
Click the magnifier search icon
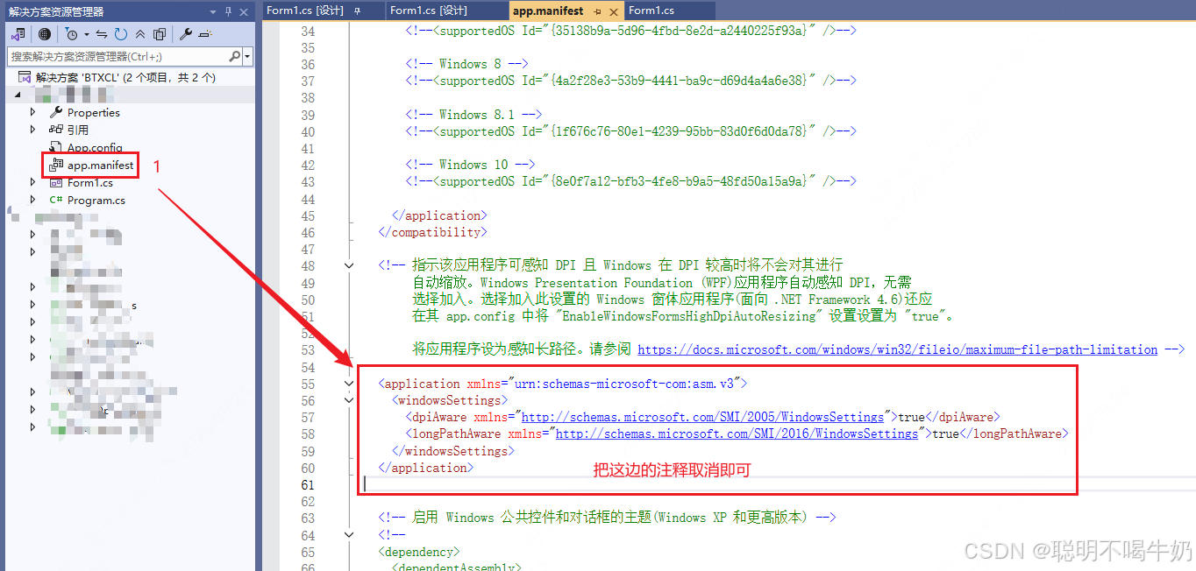[x=235, y=56]
